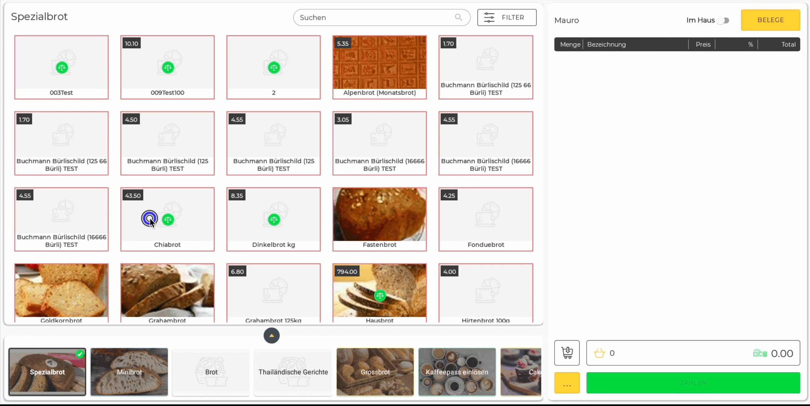Click the scale icon on Dinkelbrot kg

tap(274, 219)
